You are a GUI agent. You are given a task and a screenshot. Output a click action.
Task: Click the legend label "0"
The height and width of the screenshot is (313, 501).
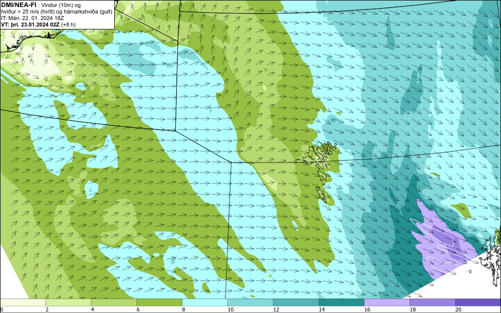tap(2, 309)
